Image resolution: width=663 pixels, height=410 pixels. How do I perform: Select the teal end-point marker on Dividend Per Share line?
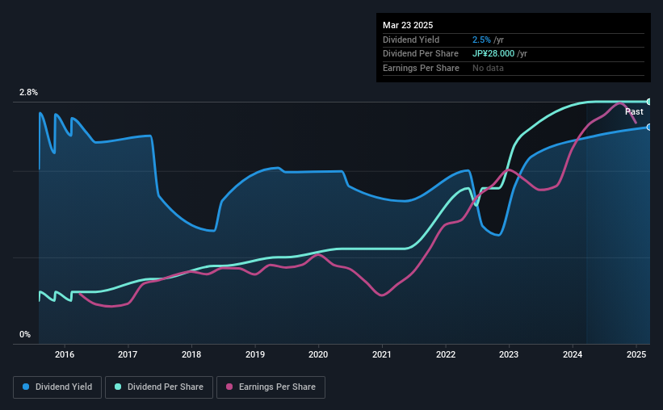tap(649, 102)
